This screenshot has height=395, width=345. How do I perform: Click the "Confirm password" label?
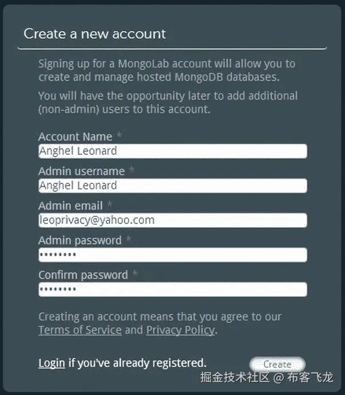pos(83,275)
